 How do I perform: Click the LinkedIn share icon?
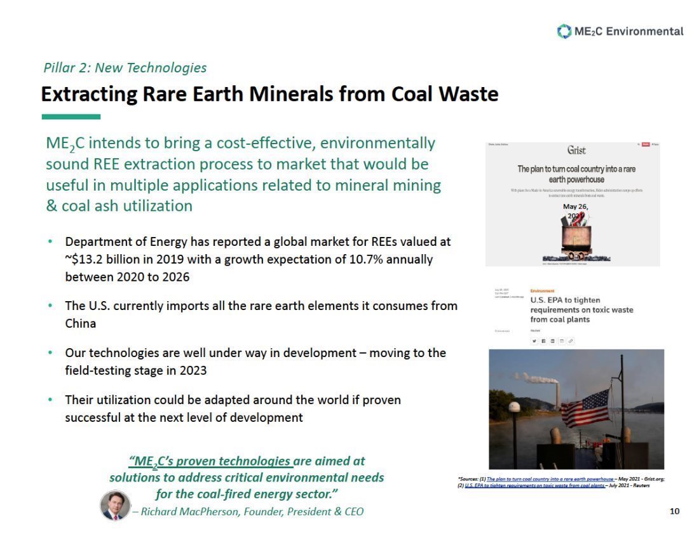(552, 341)
